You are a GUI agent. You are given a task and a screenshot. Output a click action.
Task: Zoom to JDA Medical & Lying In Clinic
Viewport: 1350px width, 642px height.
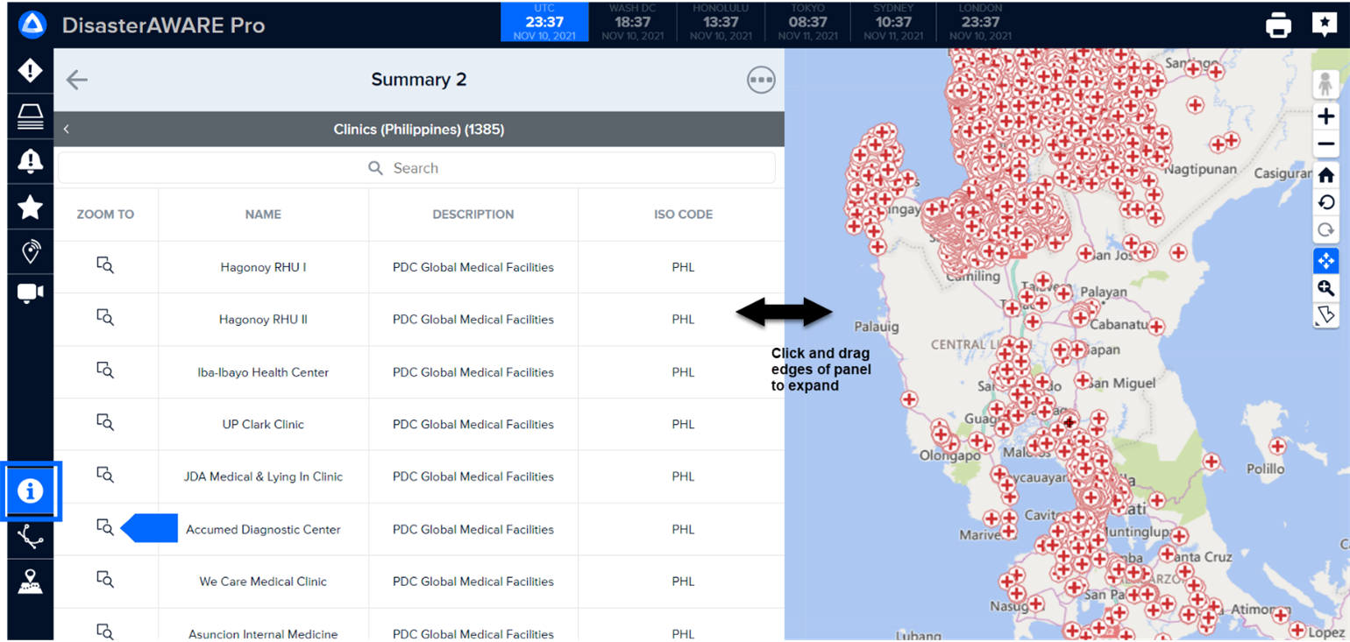coord(105,476)
